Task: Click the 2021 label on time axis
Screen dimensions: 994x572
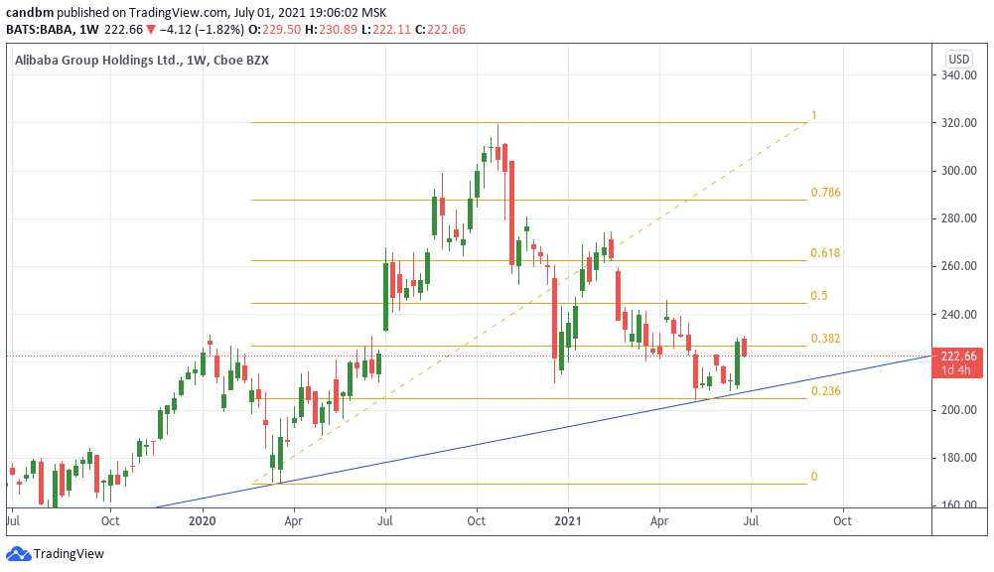Action: (x=568, y=521)
